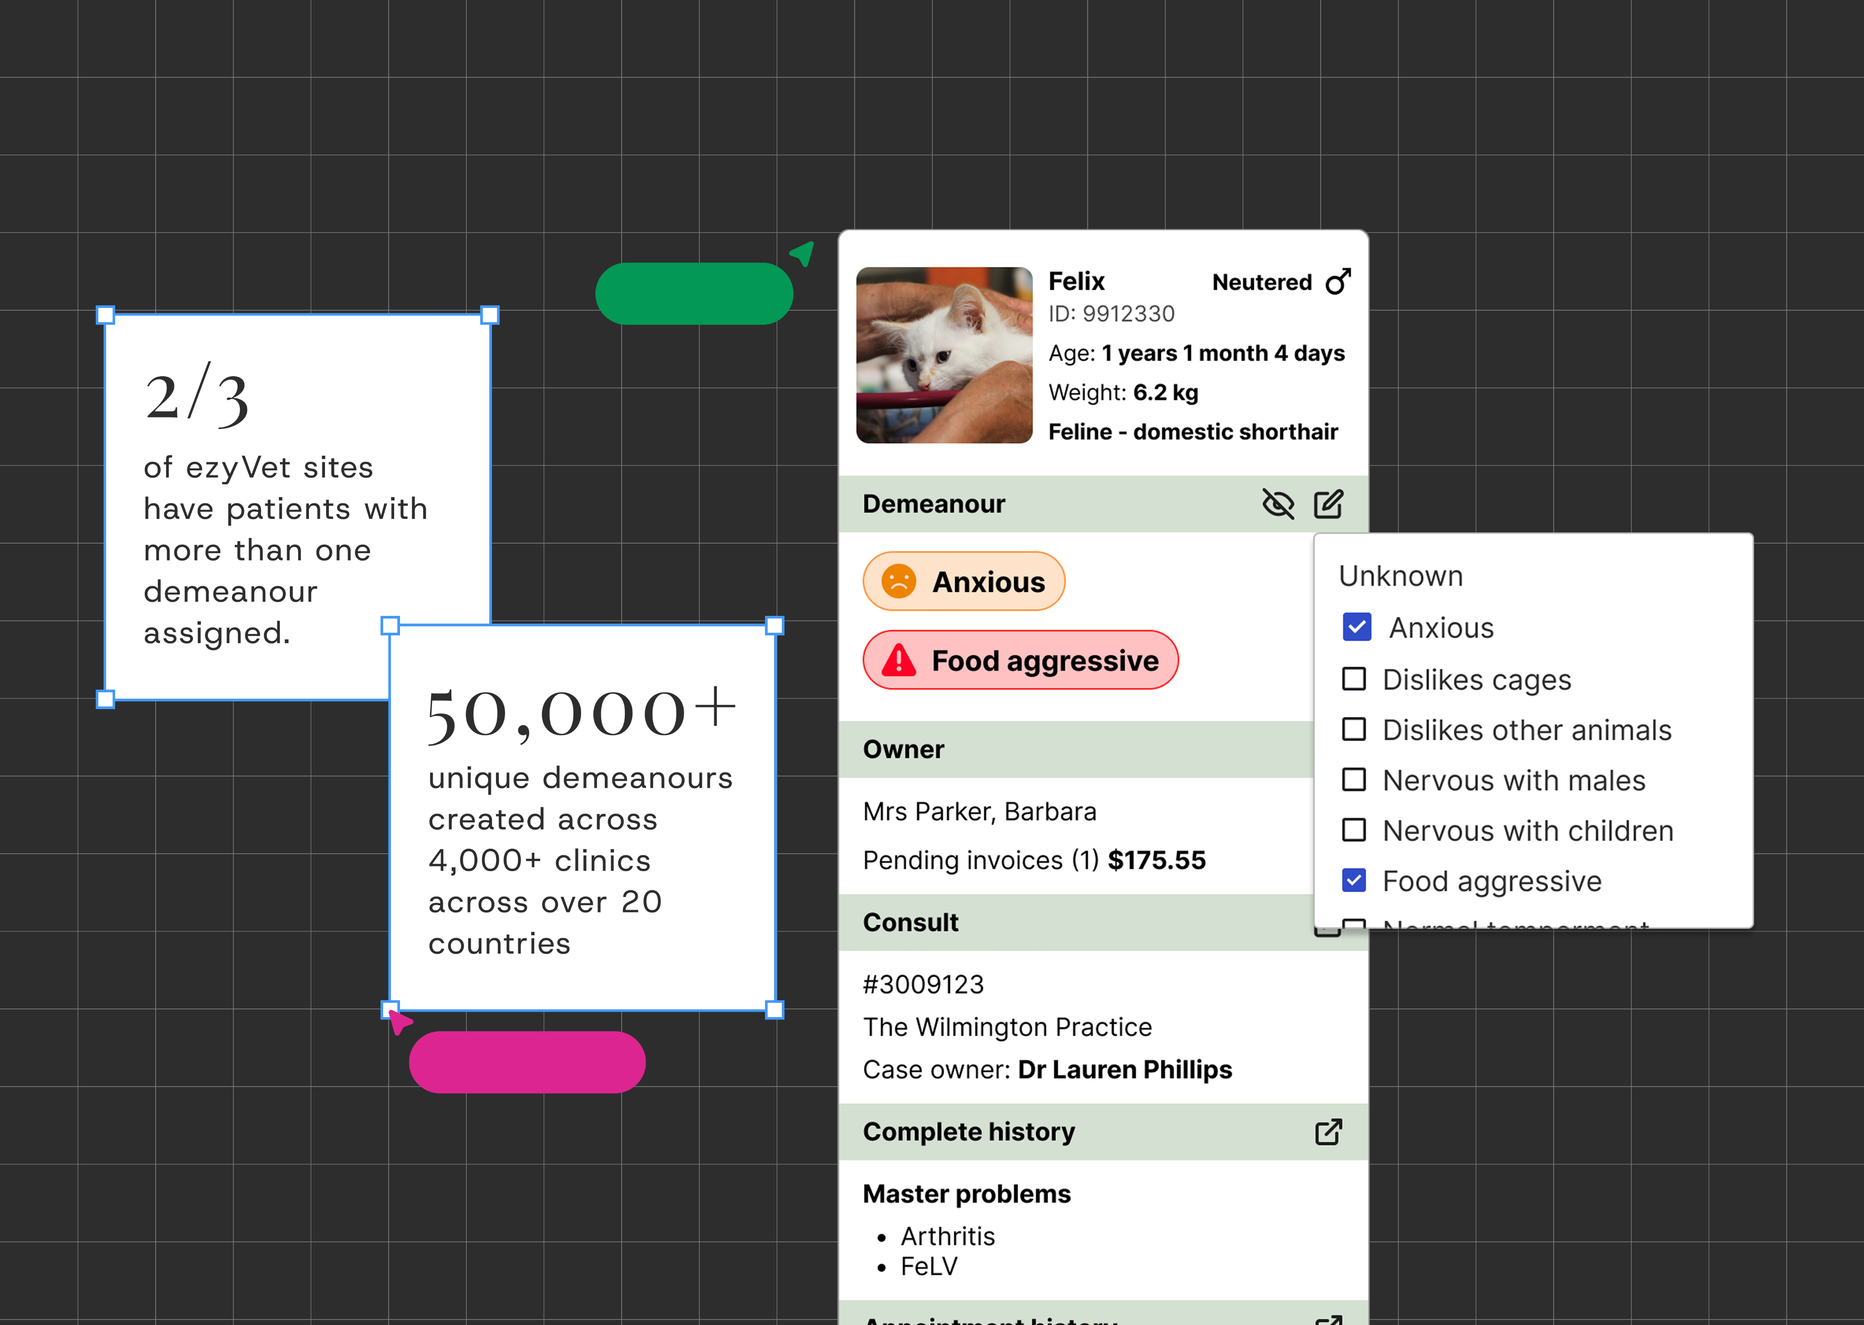Click the green pill label
This screenshot has width=1864, height=1325.
(694, 294)
